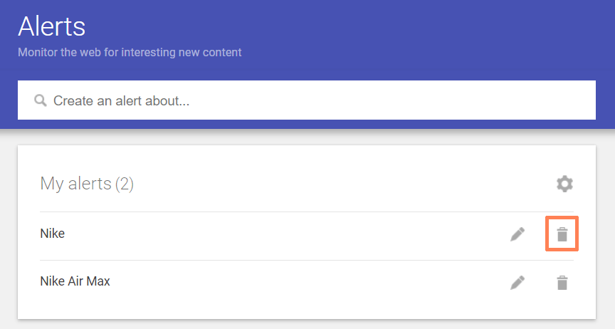Click the magnifying glass search icon
Viewport: 615px width, 329px height.
[40, 100]
